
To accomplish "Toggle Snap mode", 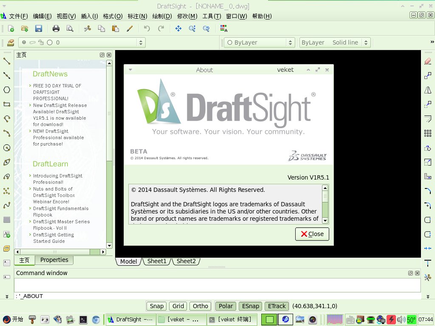I will pos(156,306).
